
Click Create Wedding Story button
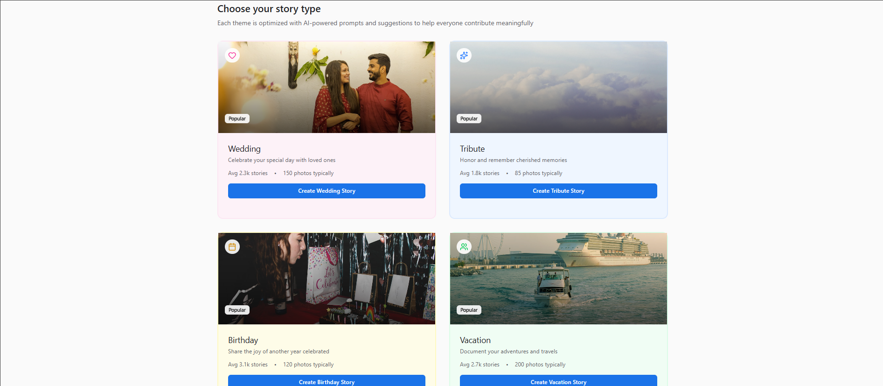click(x=327, y=191)
